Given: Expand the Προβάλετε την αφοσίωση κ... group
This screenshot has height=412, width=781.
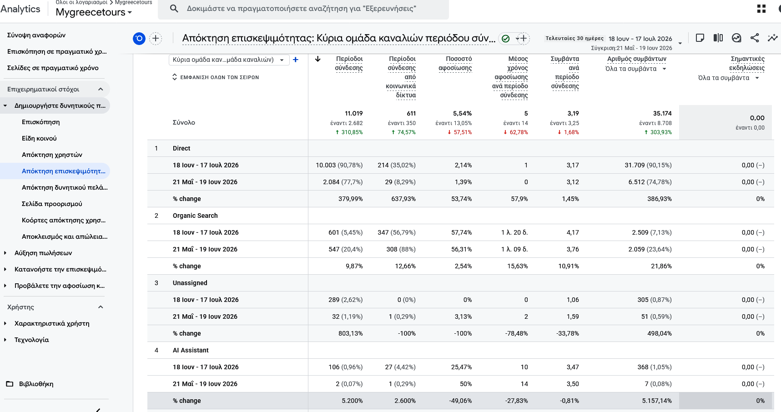Looking at the screenshot, I should (5, 286).
